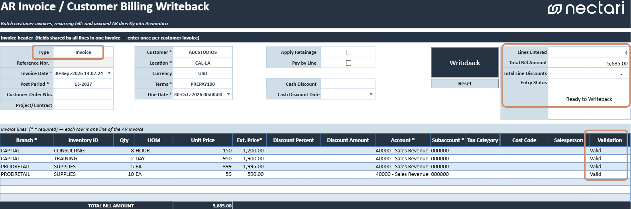Click the Validation column header
This screenshot has width=631, height=209.
pyautogui.click(x=609, y=140)
